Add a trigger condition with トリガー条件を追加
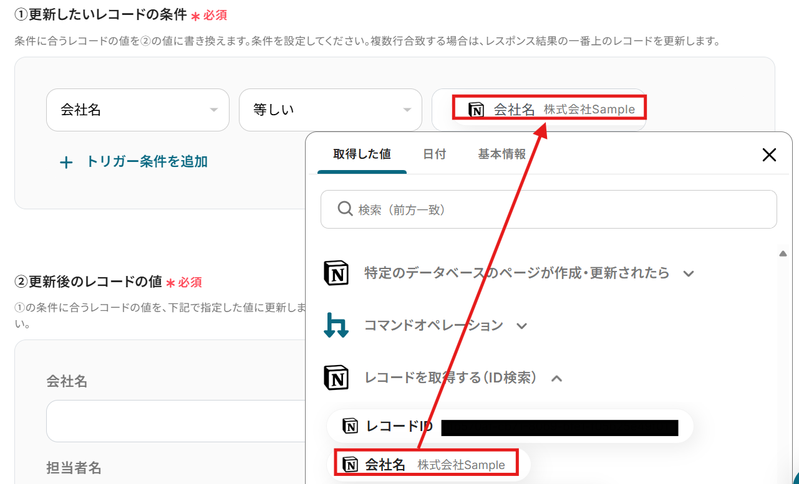 coord(133,162)
